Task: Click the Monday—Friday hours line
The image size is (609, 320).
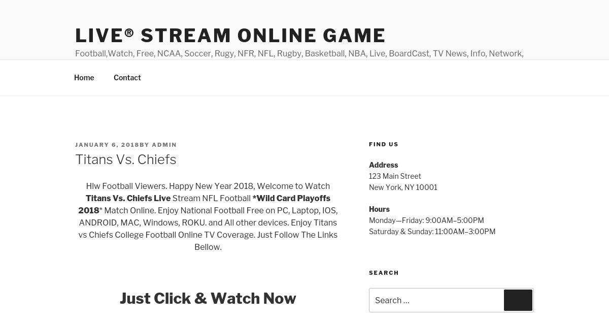Action: [426, 220]
